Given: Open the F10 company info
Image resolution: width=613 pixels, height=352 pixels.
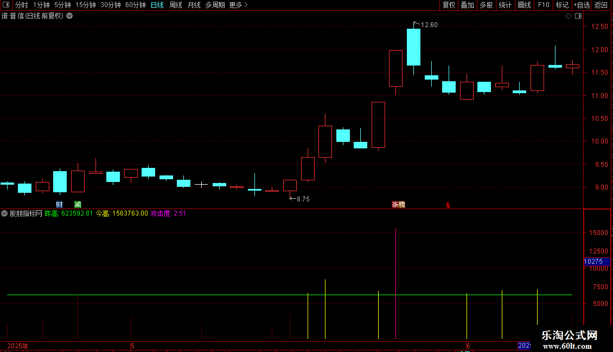Looking at the screenshot, I should coord(544,5).
